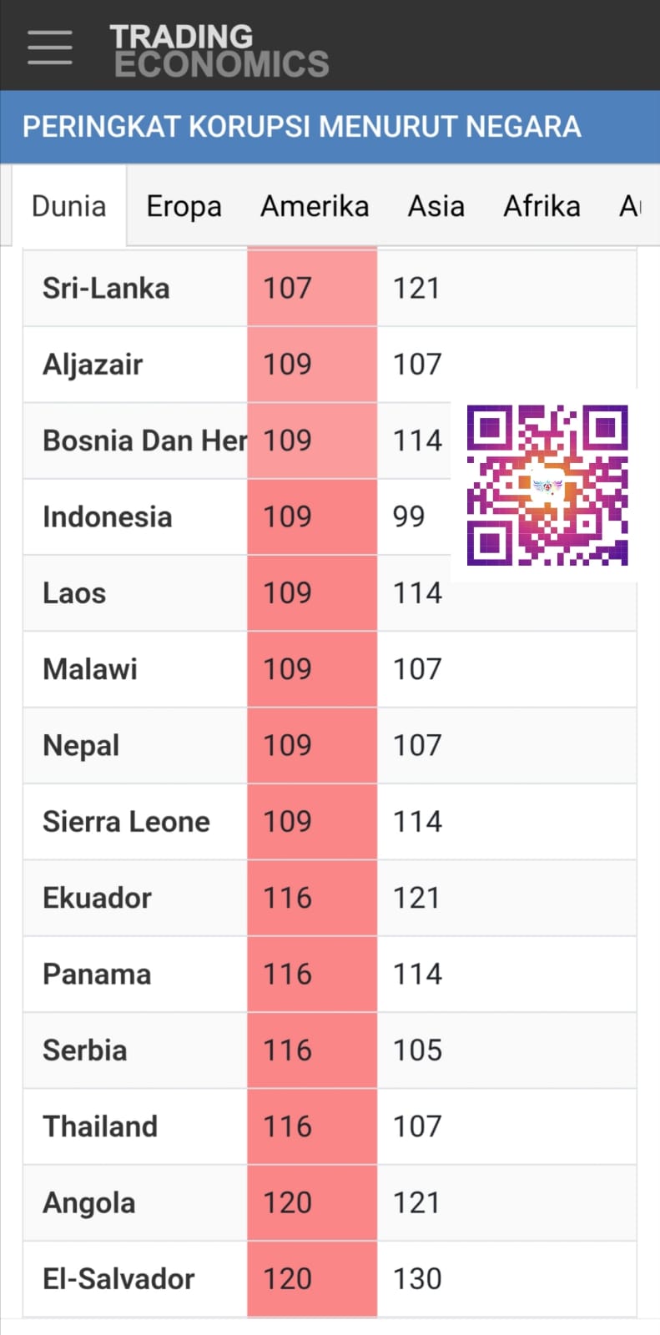Open the hamburger menu icon

coord(49,47)
